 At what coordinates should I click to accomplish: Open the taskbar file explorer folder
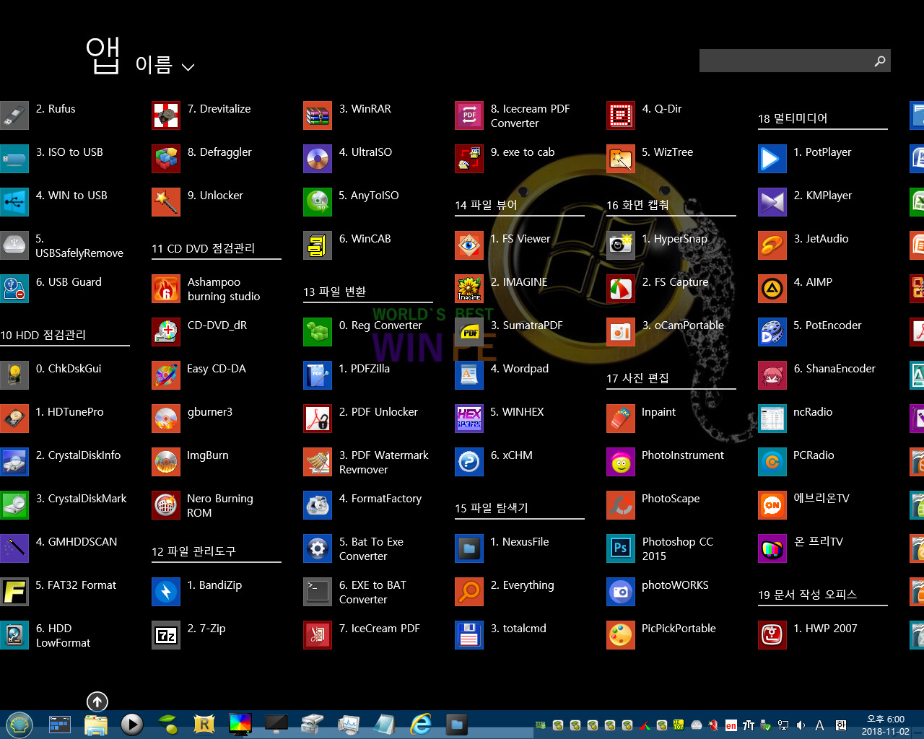click(96, 725)
